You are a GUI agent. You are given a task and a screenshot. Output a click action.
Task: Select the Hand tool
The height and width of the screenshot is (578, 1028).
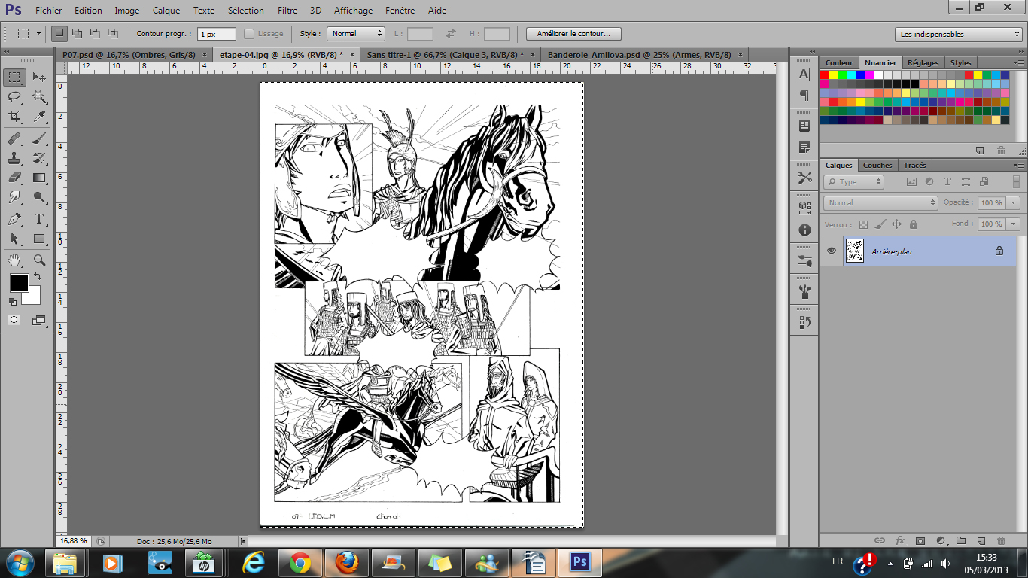pos(14,260)
